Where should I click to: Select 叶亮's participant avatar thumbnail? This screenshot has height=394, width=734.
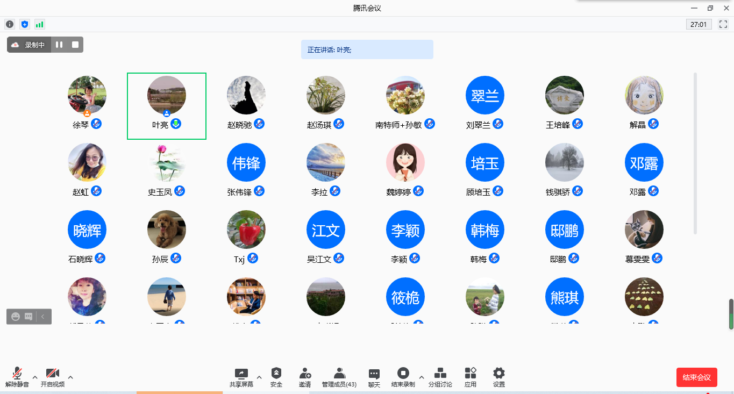coord(167,95)
